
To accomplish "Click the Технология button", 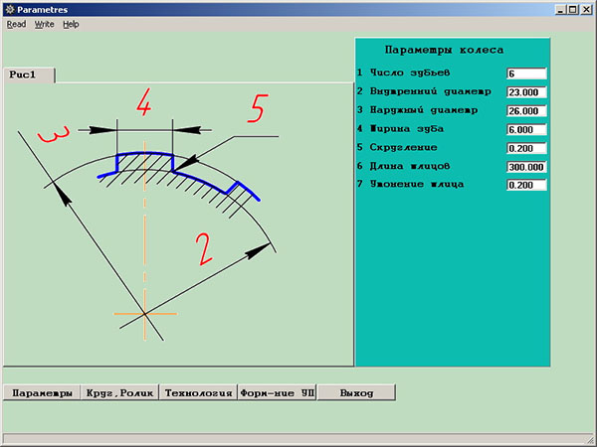I will [198, 393].
